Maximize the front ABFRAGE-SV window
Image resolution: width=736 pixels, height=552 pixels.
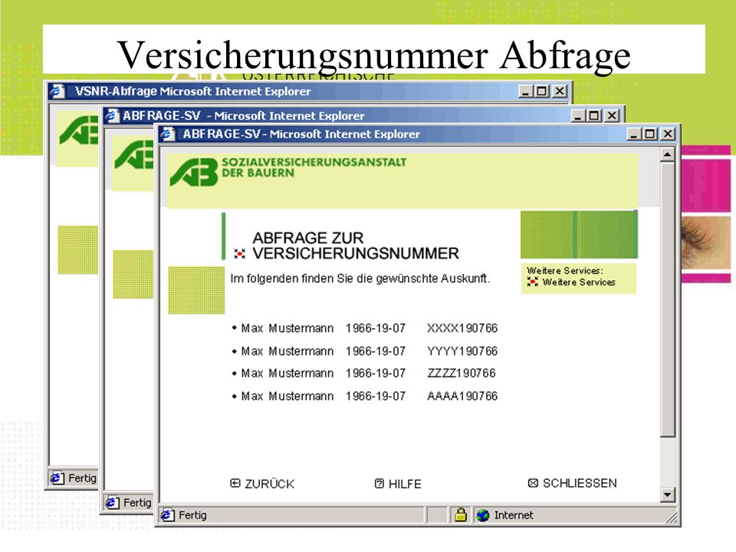coord(650,134)
